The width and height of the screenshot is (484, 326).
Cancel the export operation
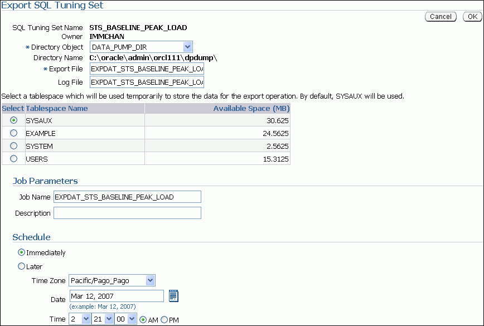(441, 17)
